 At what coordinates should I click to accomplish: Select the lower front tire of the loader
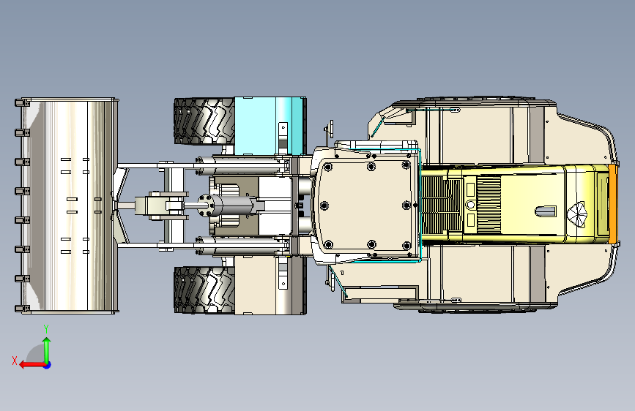pos(204,290)
